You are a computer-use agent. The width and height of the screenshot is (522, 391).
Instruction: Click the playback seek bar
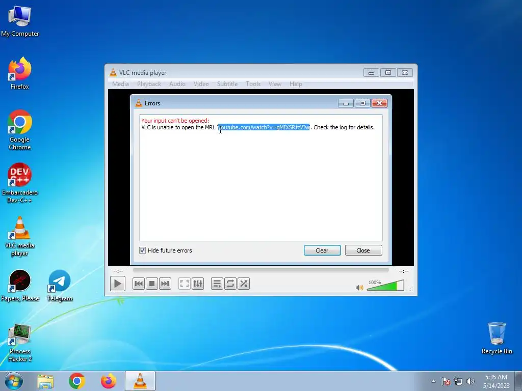[260, 270]
